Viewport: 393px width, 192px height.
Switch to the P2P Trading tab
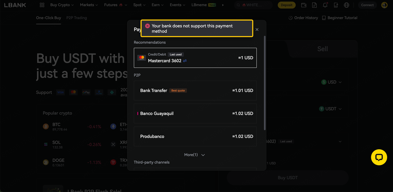pyautogui.click(x=76, y=18)
